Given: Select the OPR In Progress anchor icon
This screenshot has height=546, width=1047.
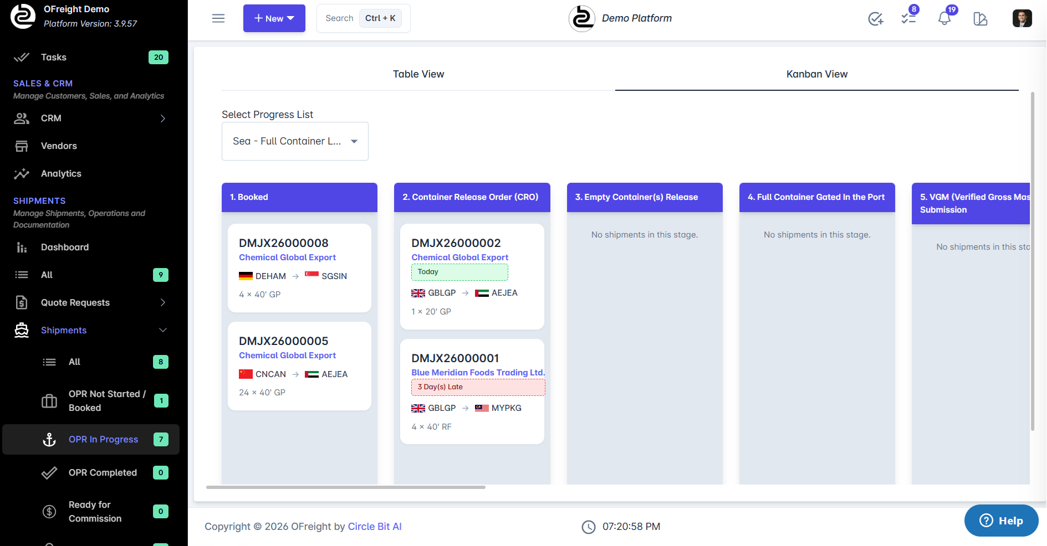Looking at the screenshot, I should (50, 439).
